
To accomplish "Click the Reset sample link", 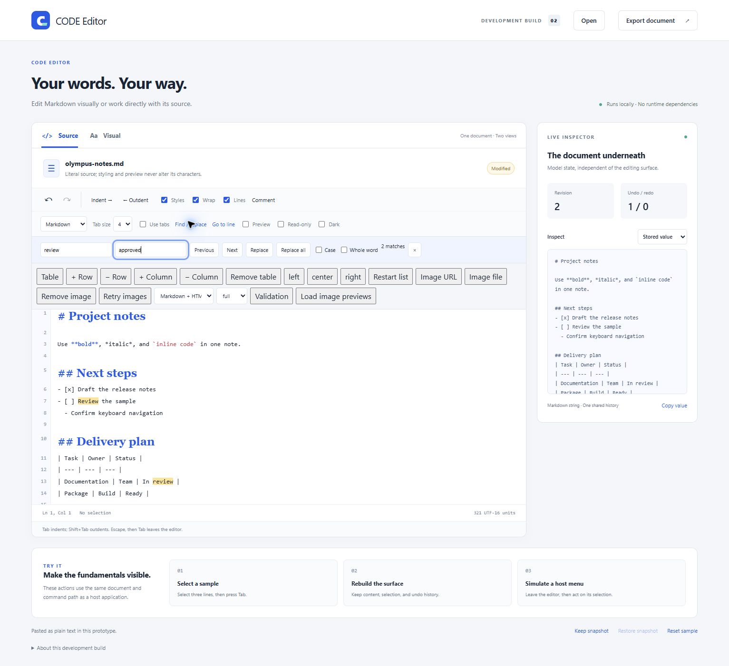I will pyautogui.click(x=682, y=631).
